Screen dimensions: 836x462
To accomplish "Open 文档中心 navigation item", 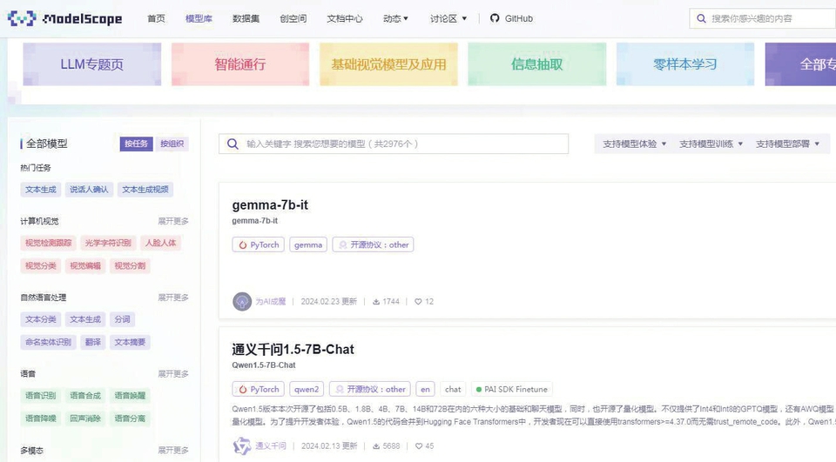I will [x=345, y=18].
